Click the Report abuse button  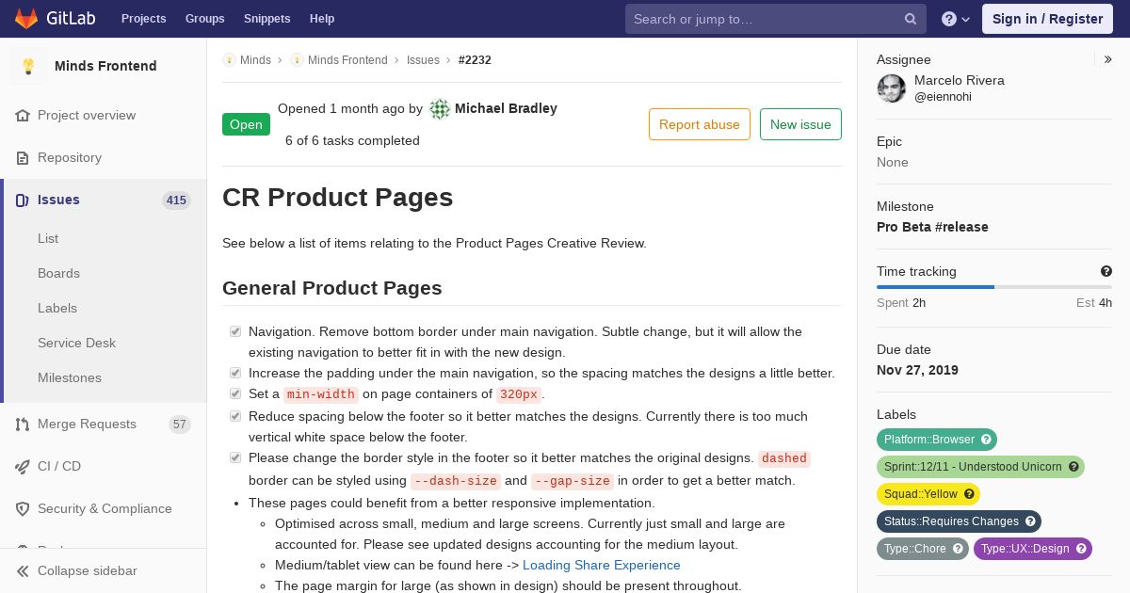click(700, 124)
